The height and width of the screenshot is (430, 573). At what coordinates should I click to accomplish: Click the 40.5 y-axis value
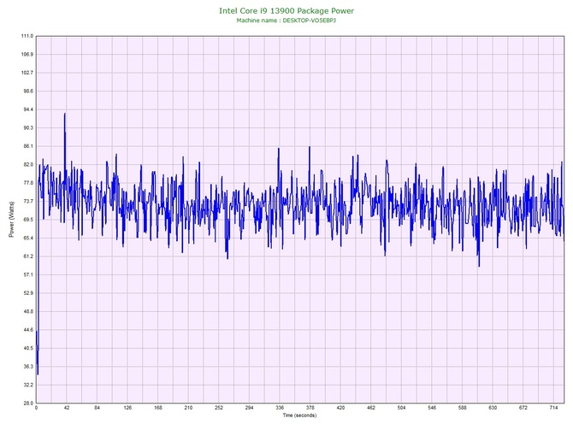point(28,348)
